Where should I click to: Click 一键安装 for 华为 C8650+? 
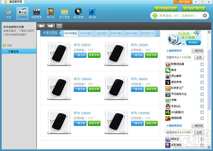[x=80, y=89]
